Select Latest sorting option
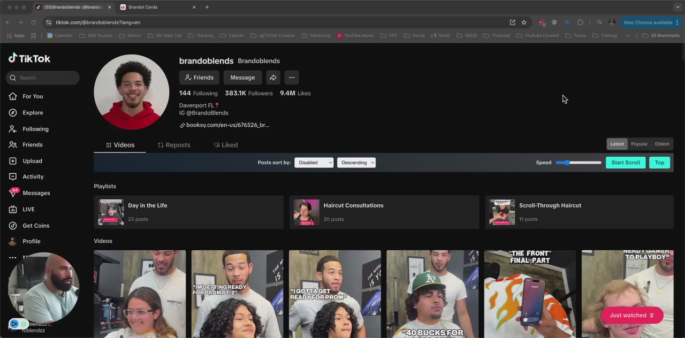685x338 pixels. click(617, 144)
